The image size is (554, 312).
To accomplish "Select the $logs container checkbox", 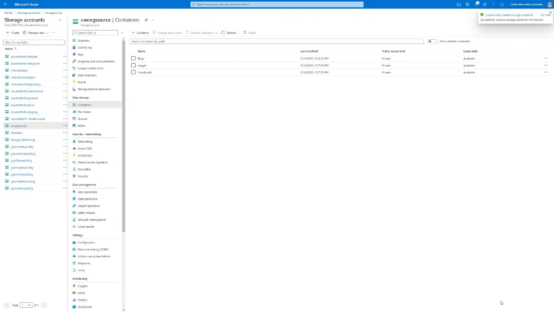I will [133, 58].
